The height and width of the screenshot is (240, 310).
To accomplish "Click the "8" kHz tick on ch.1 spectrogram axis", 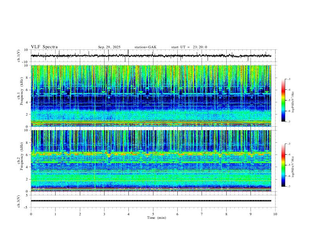I will click(27, 78).
